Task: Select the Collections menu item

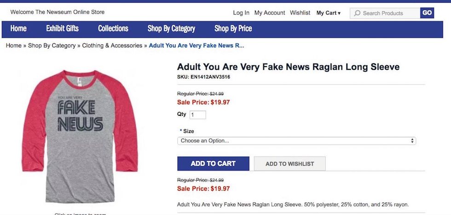Action: (113, 28)
